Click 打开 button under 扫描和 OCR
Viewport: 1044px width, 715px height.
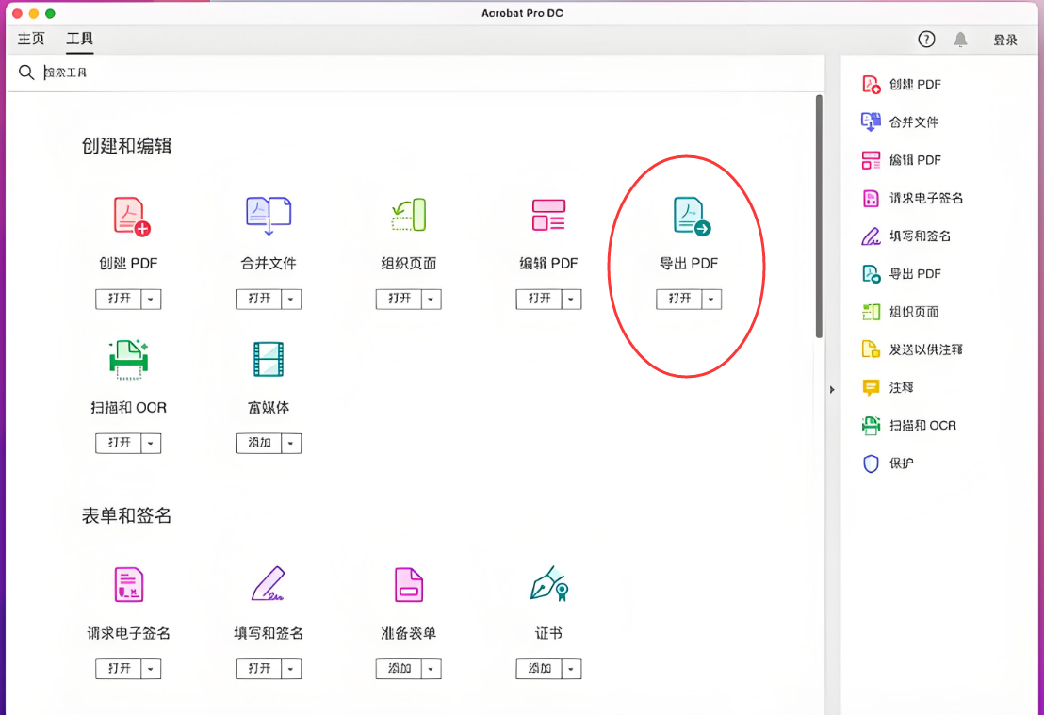click(119, 443)
